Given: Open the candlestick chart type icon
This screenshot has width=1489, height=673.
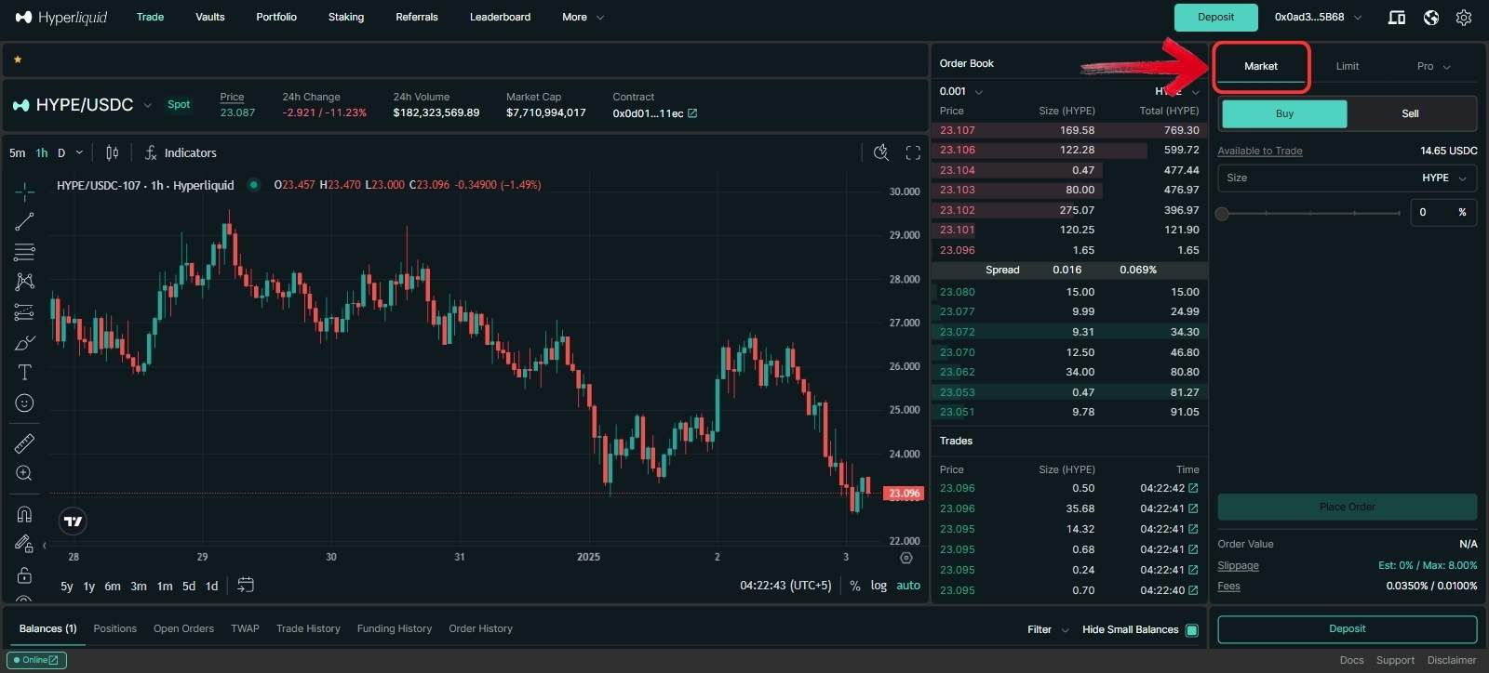Looking at the screenshot, I should coord(112,152).
